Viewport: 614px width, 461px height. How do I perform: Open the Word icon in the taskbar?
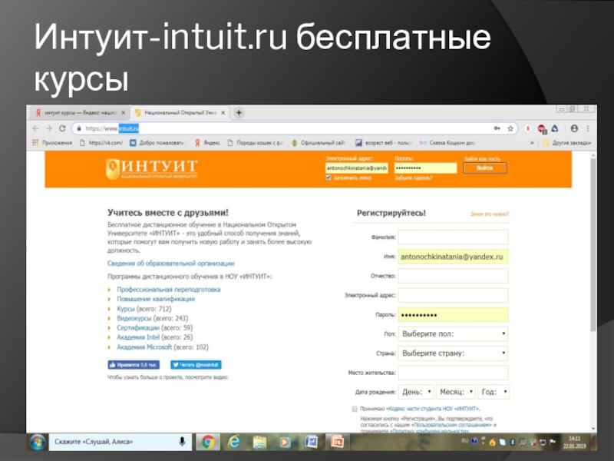point(311,442)
